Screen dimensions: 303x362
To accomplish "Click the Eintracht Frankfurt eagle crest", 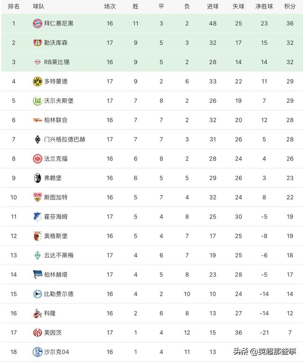I will point(37,158).
